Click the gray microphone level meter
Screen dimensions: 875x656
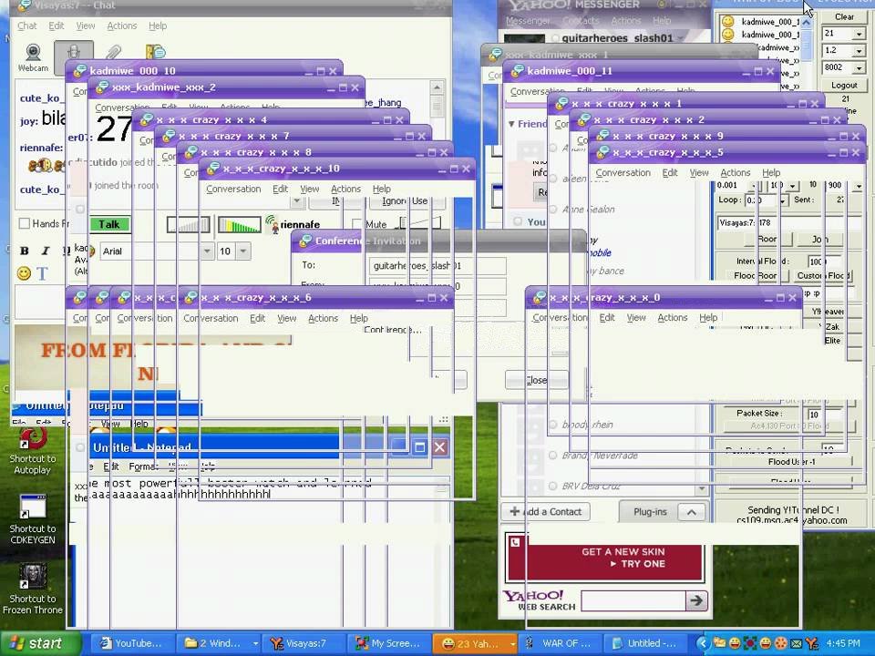coord(188,224)
